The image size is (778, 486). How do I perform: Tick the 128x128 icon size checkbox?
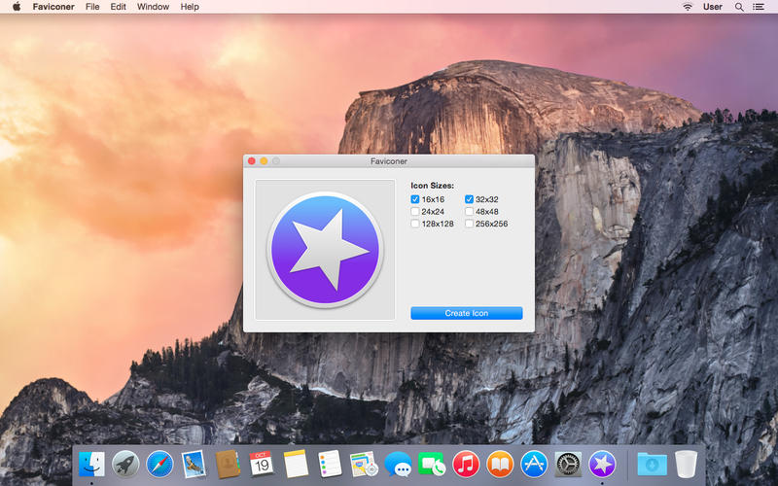click(x=415, y=224)
